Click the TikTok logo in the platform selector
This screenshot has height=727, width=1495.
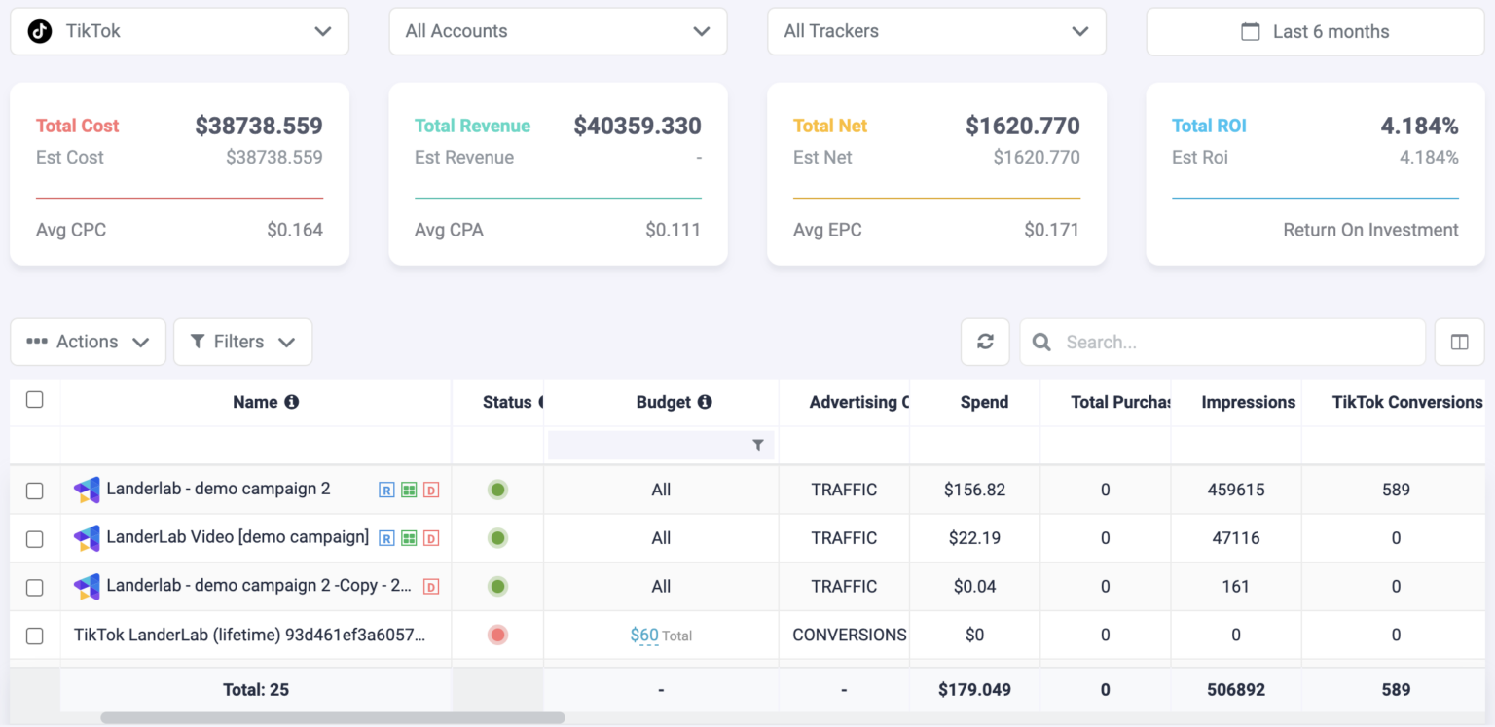(x=38, y=30)
